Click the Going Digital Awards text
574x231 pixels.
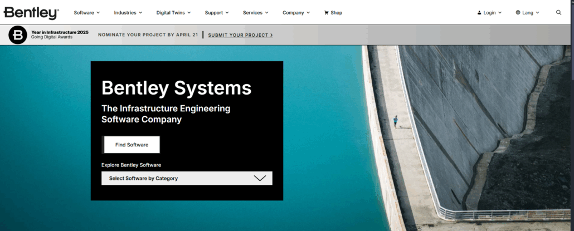click(52, 37)
